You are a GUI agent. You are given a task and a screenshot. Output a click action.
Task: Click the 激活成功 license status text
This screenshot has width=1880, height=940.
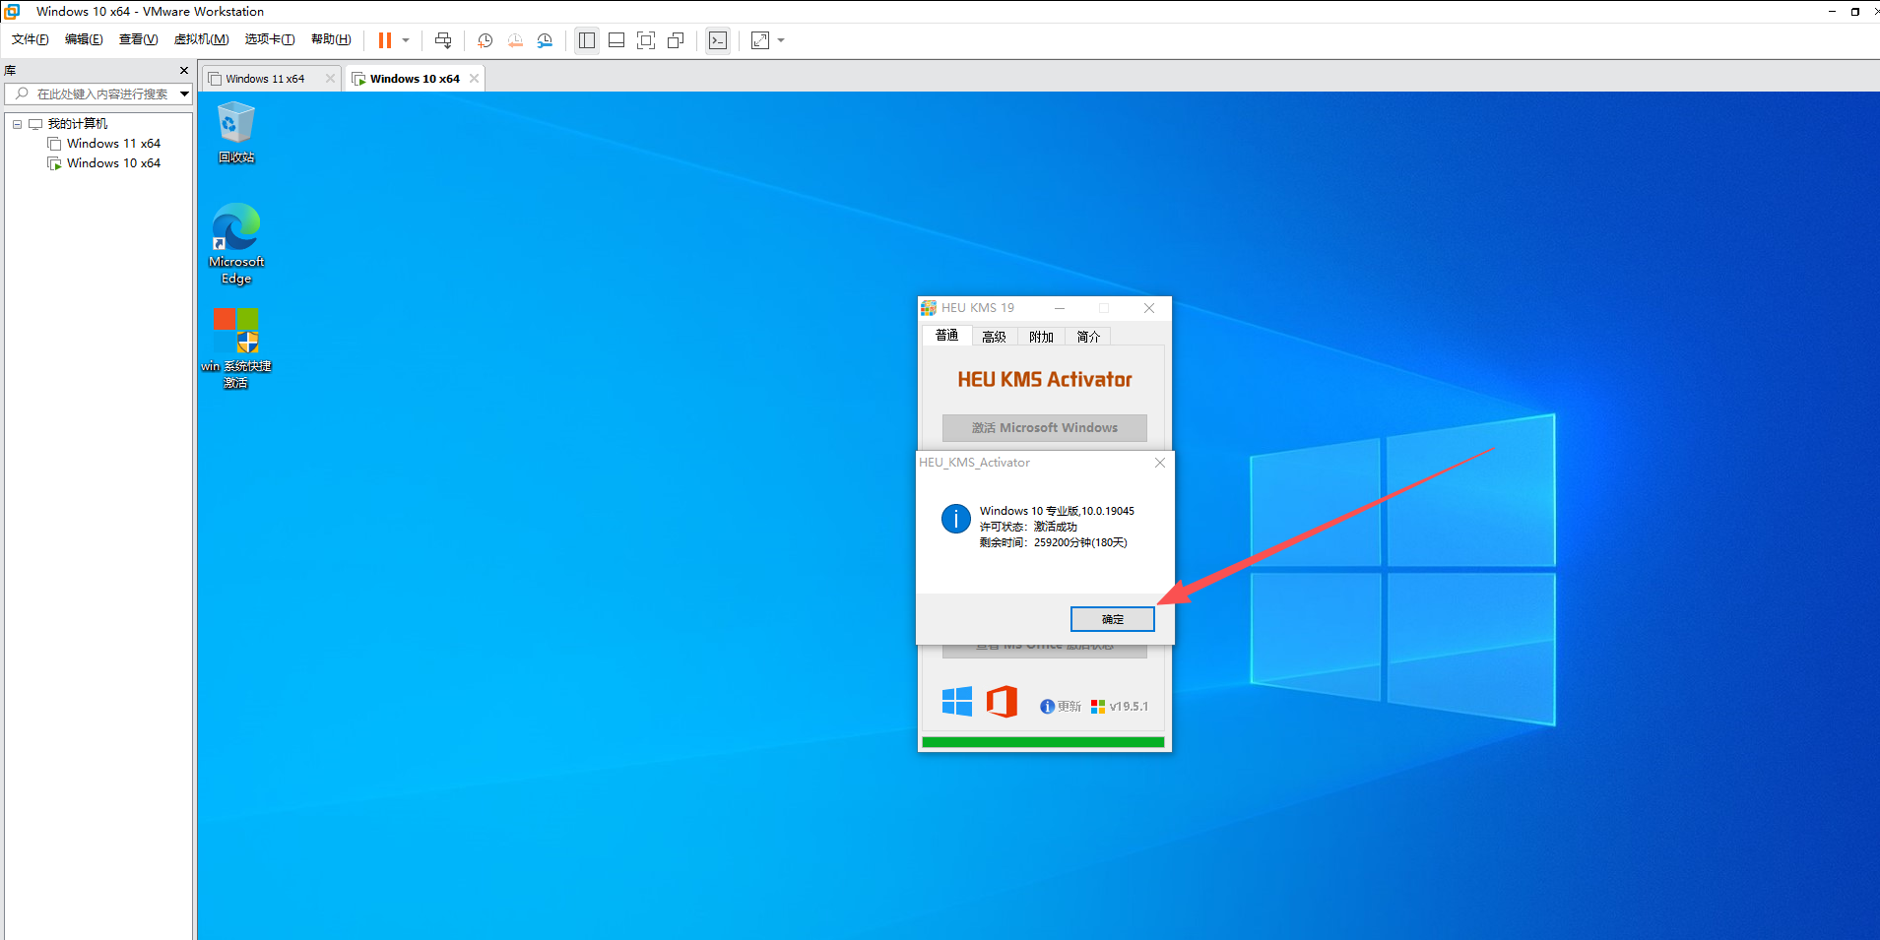[x=1055, y=528]
